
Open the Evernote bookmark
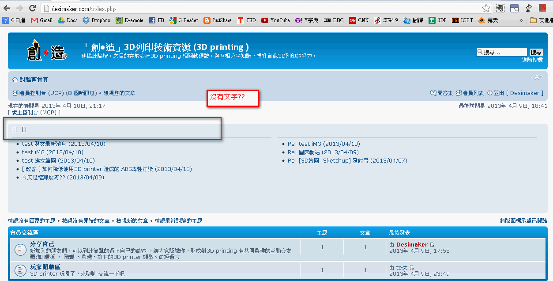[130, 20]
